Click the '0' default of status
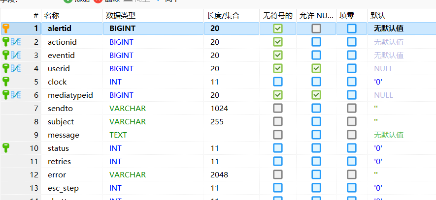436x200 pixels. [378, 148]
